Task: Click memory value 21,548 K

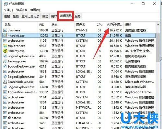Action: pos(116,36)
